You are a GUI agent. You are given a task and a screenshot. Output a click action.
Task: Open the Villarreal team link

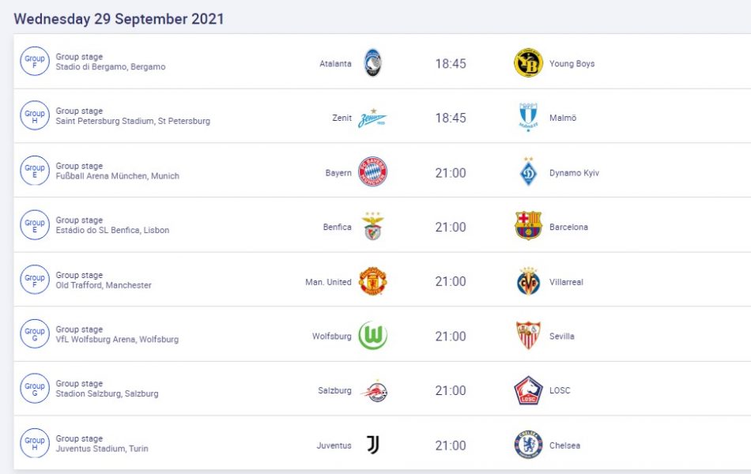[x=566, y=282]
